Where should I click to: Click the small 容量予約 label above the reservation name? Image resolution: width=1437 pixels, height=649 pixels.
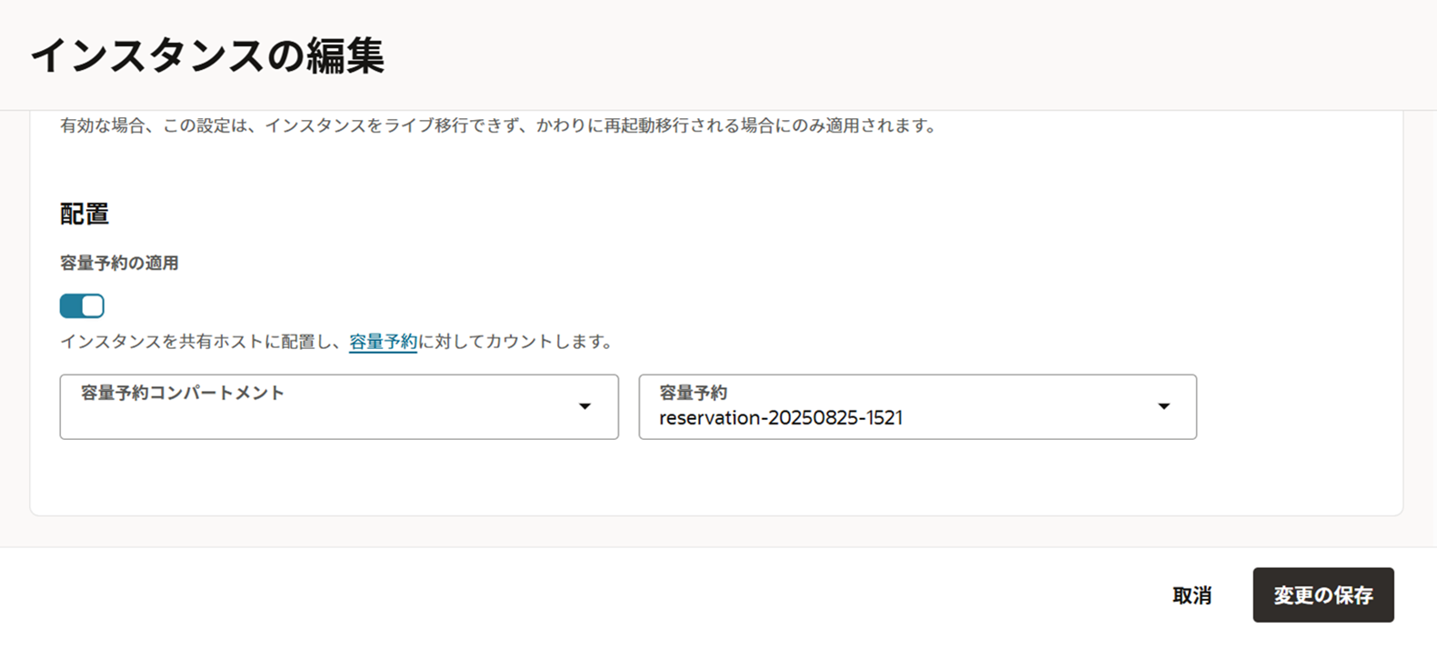(x=694, y=393)
